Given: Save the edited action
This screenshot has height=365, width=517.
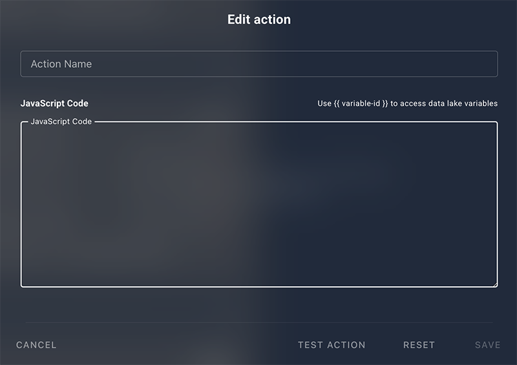Looking at the screenshot, I should (488, 345).
